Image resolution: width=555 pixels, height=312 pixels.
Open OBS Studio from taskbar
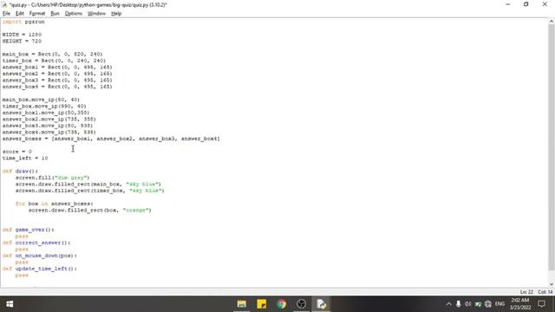[301, 304]
